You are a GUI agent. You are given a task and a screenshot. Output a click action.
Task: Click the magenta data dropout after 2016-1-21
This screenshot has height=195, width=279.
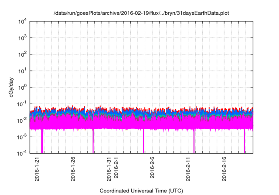tap(42, 141)
